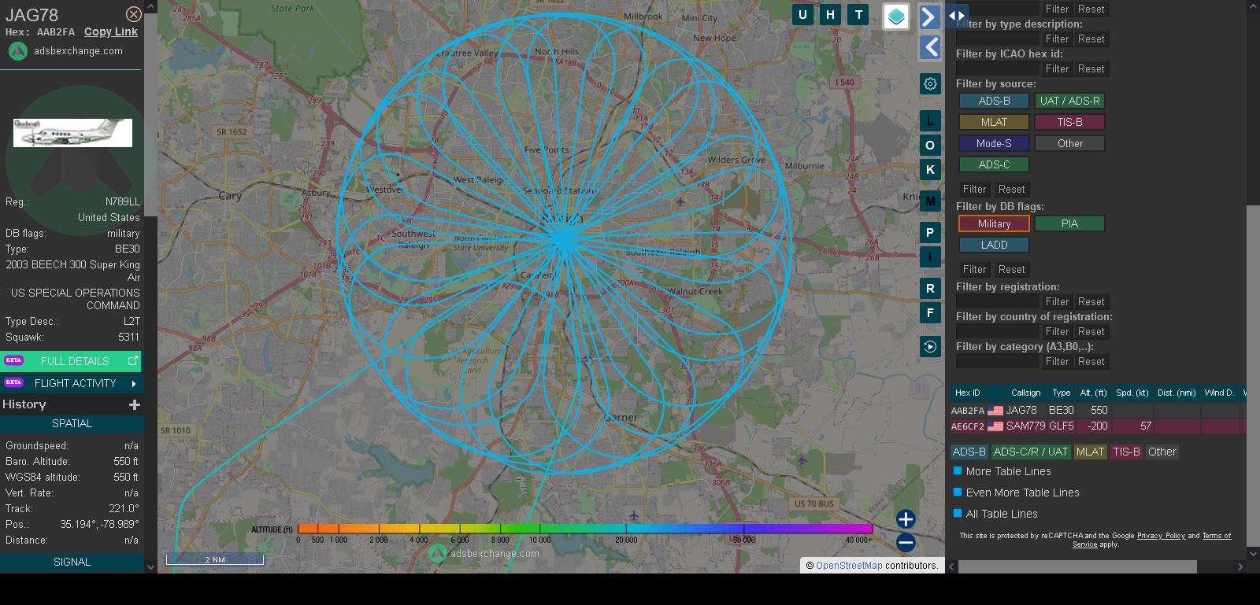Click the ICAO hex id input field

(998, 68)
